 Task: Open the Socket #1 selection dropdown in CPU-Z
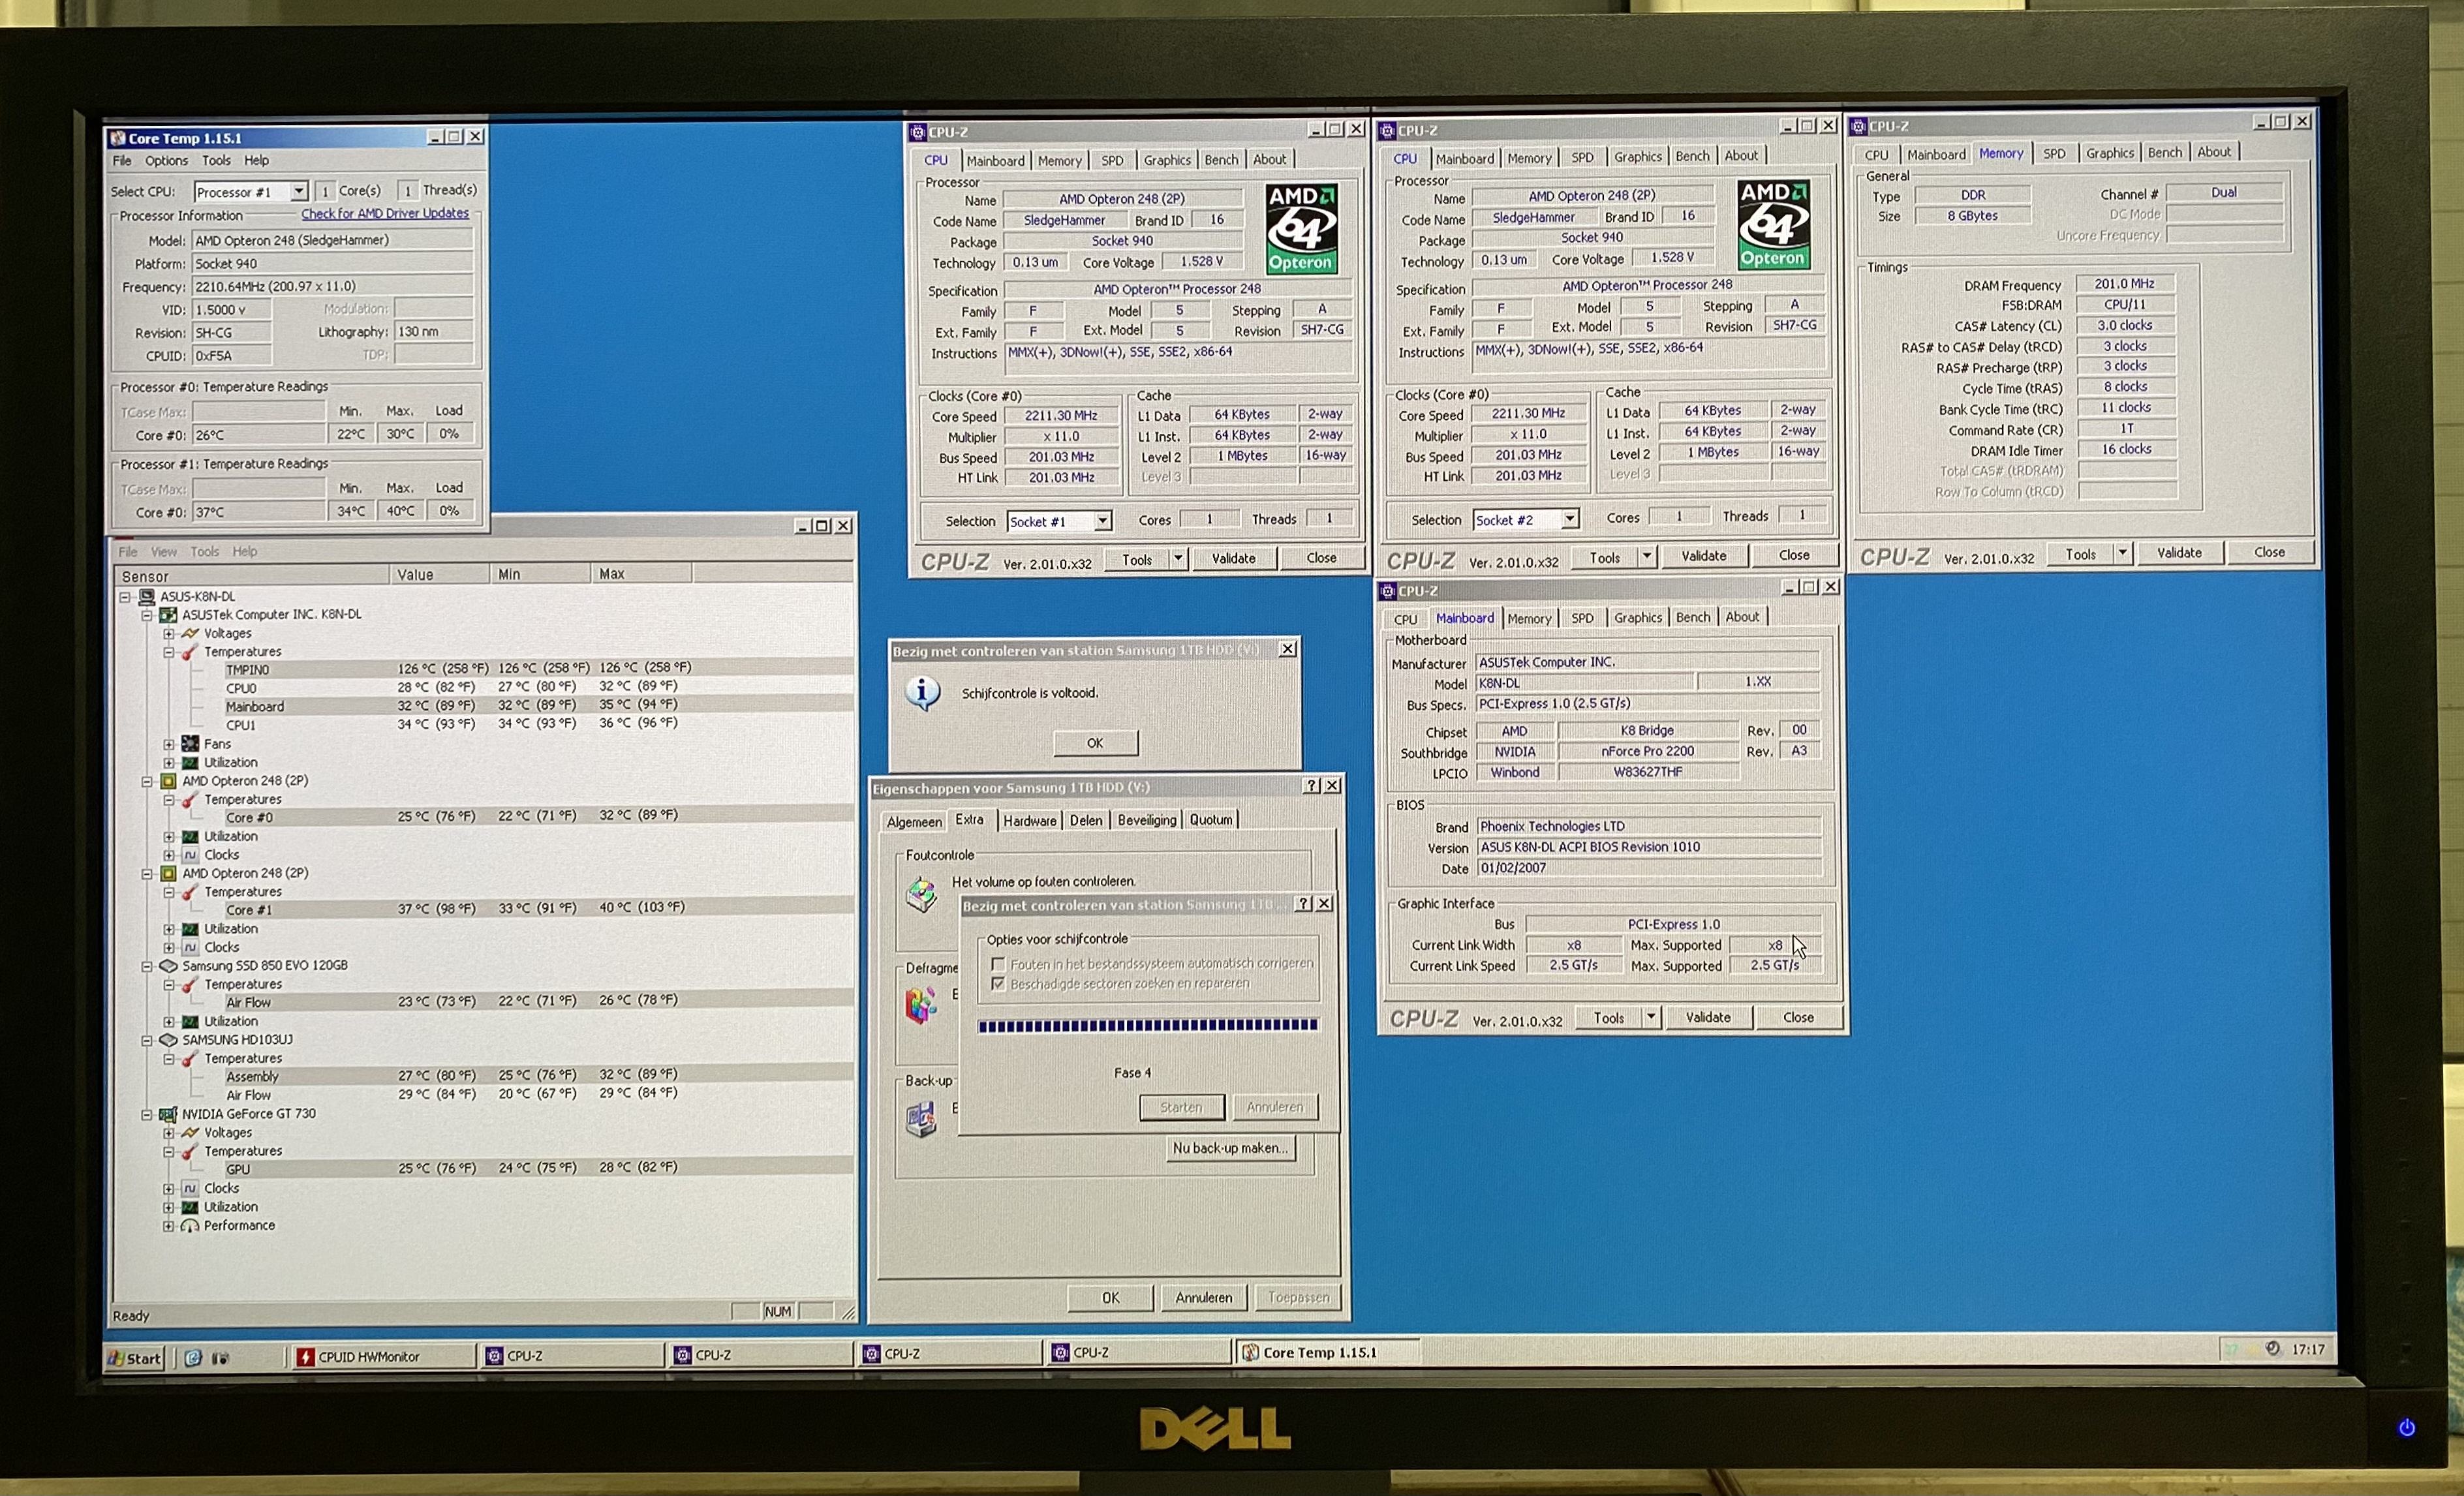[x=1102, y=521]
